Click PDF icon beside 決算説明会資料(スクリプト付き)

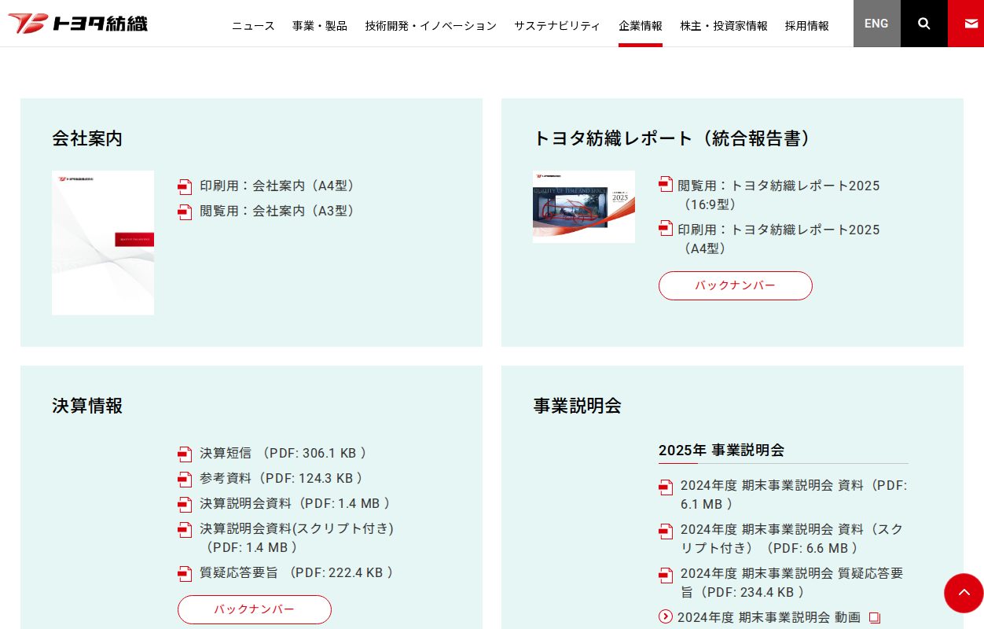tap(185, 530)
